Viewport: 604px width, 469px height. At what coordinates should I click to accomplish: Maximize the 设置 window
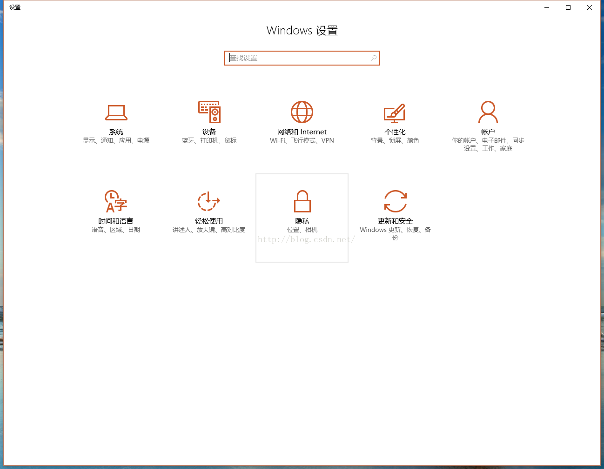pyautogui.click(x=568, y=7)
